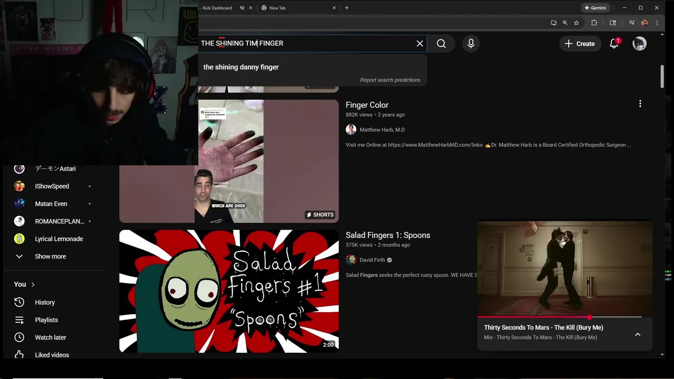The height and width of the screenshot is (379, 674).
Task: Mute-site icon on Kick Dashboard tab
Action: point(242,8)
